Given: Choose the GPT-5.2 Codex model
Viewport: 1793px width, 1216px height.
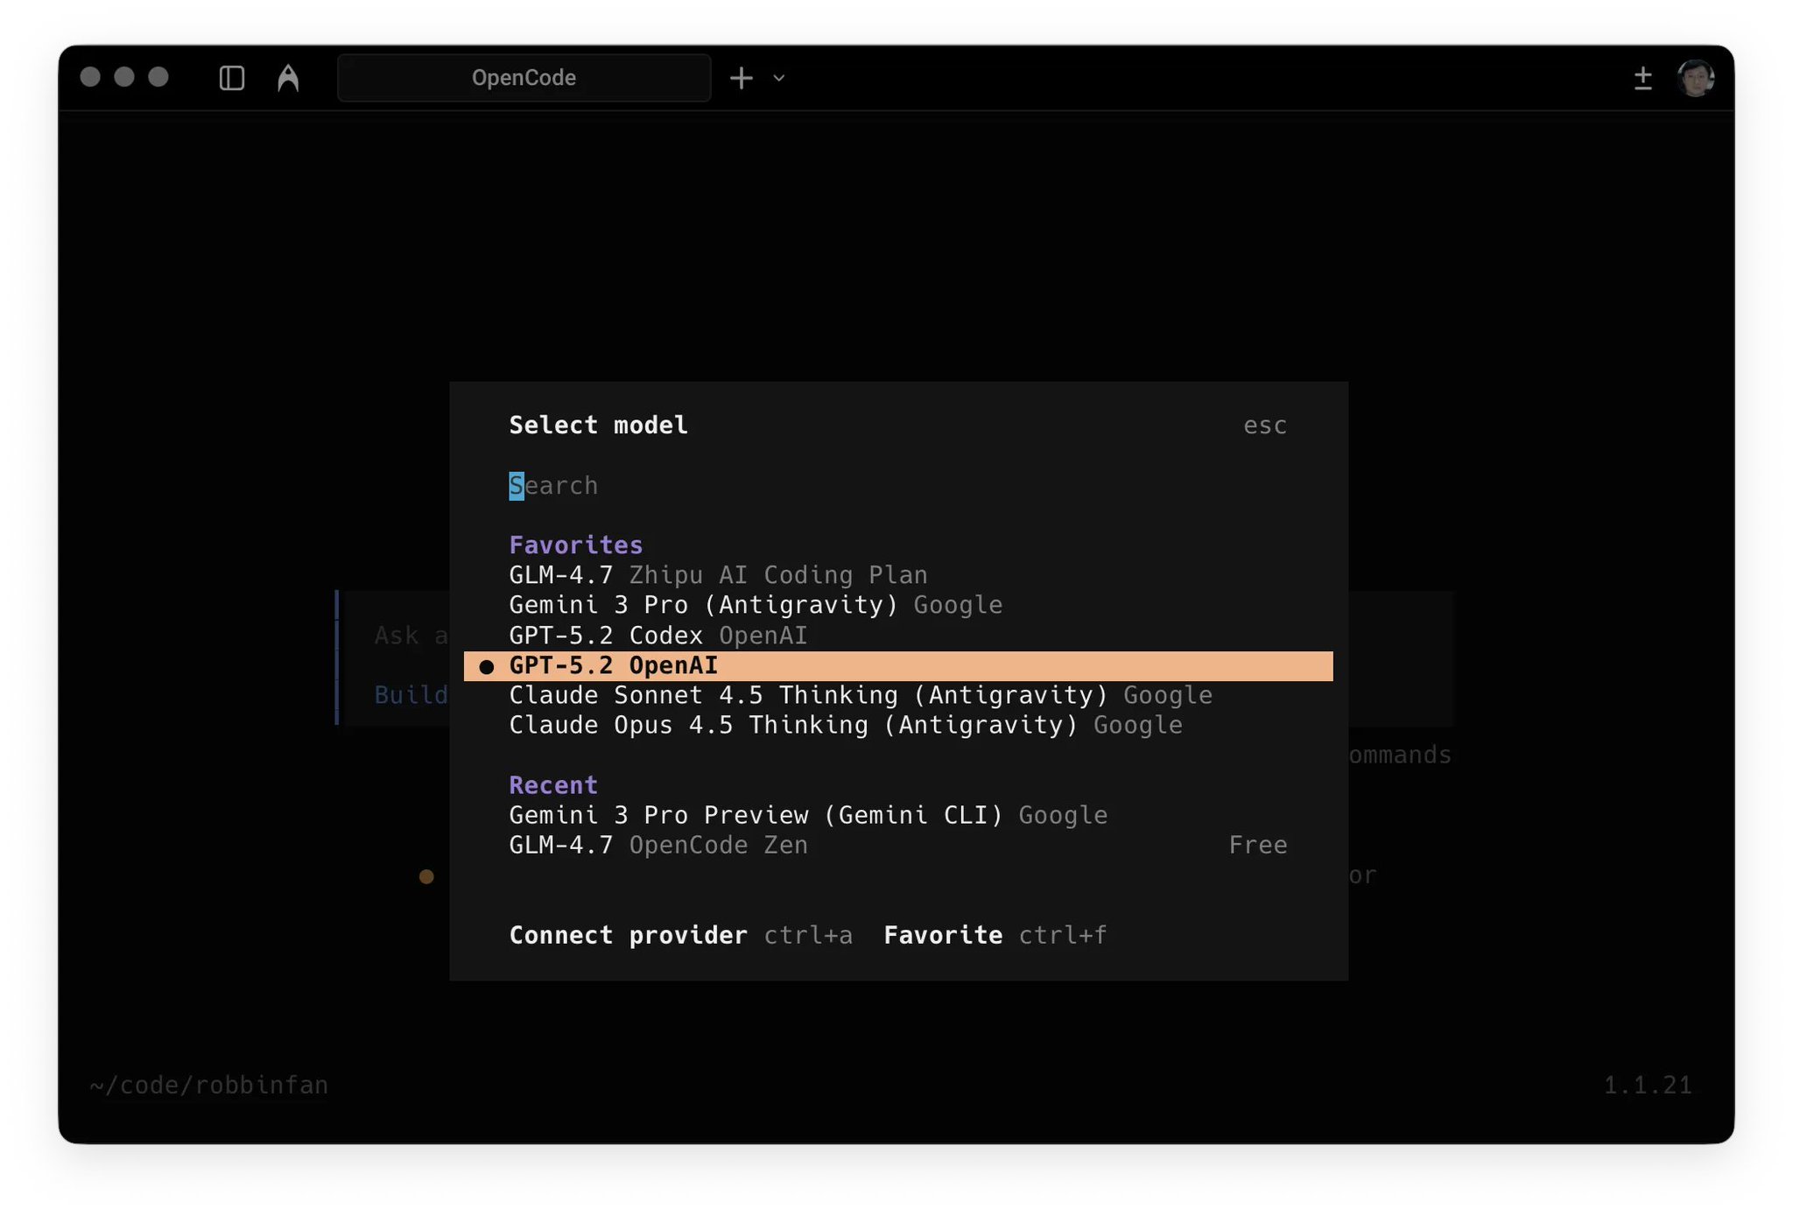Looking at the screenshot, I should point(657,636).
